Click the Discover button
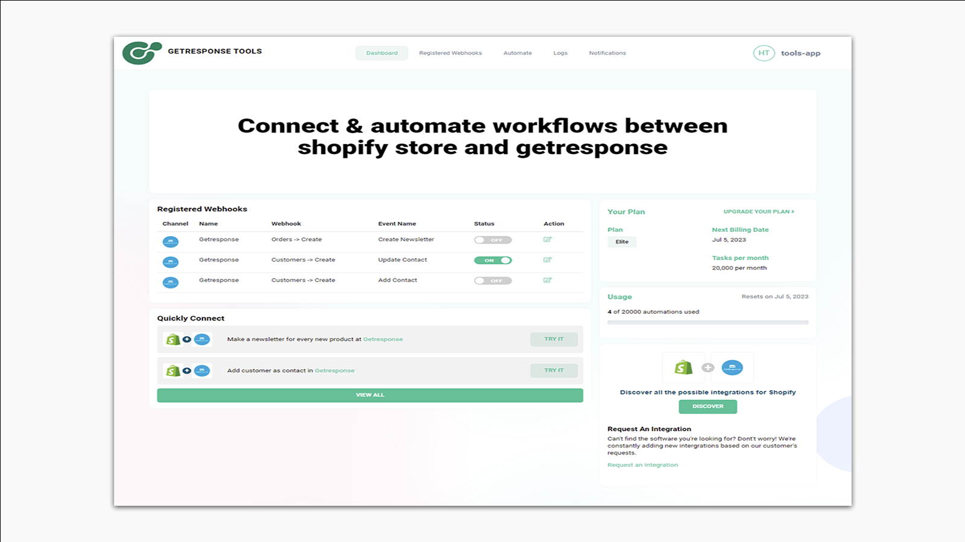The image size is (965, 542). (x=707, y=406)
